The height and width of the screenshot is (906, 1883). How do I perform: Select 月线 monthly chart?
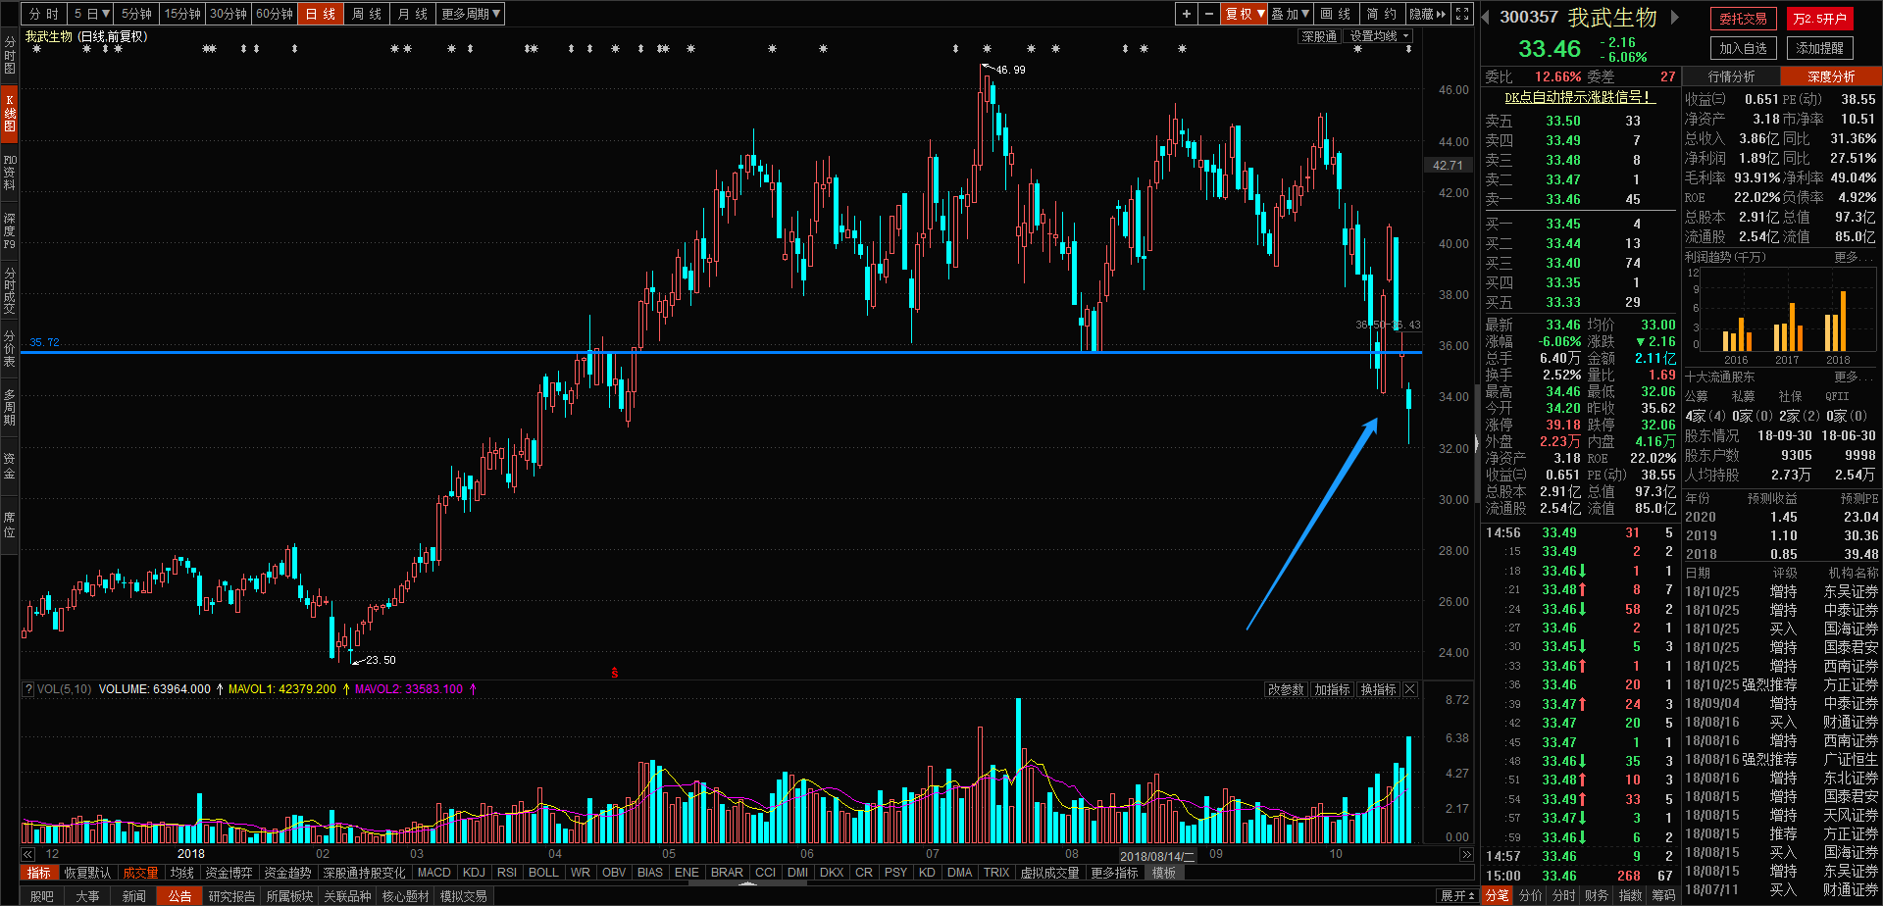click(413, 14)
